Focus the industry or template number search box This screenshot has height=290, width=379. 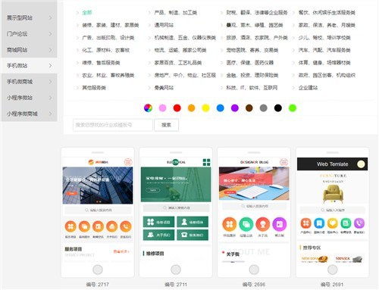[x=113, y=125]
